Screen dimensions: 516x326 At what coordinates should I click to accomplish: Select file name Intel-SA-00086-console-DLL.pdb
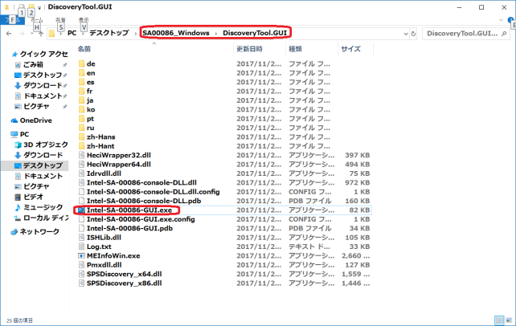coord(144,201)
